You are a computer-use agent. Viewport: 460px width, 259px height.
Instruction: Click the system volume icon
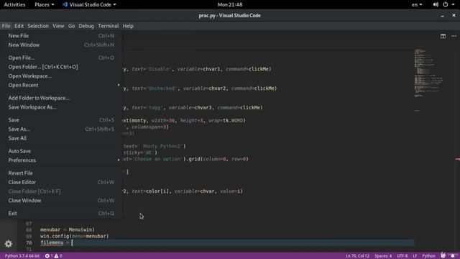436,5
